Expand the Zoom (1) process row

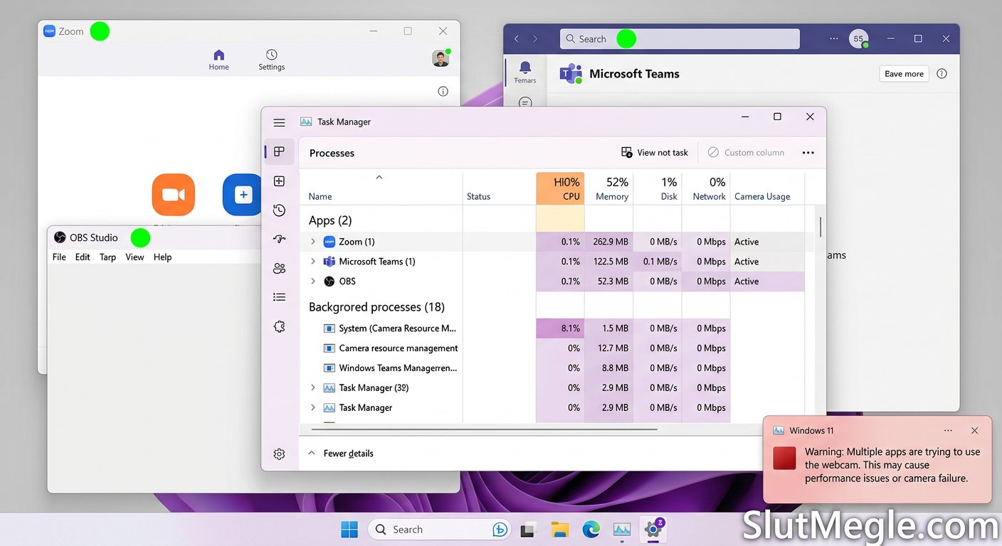[x=312, y=242]
